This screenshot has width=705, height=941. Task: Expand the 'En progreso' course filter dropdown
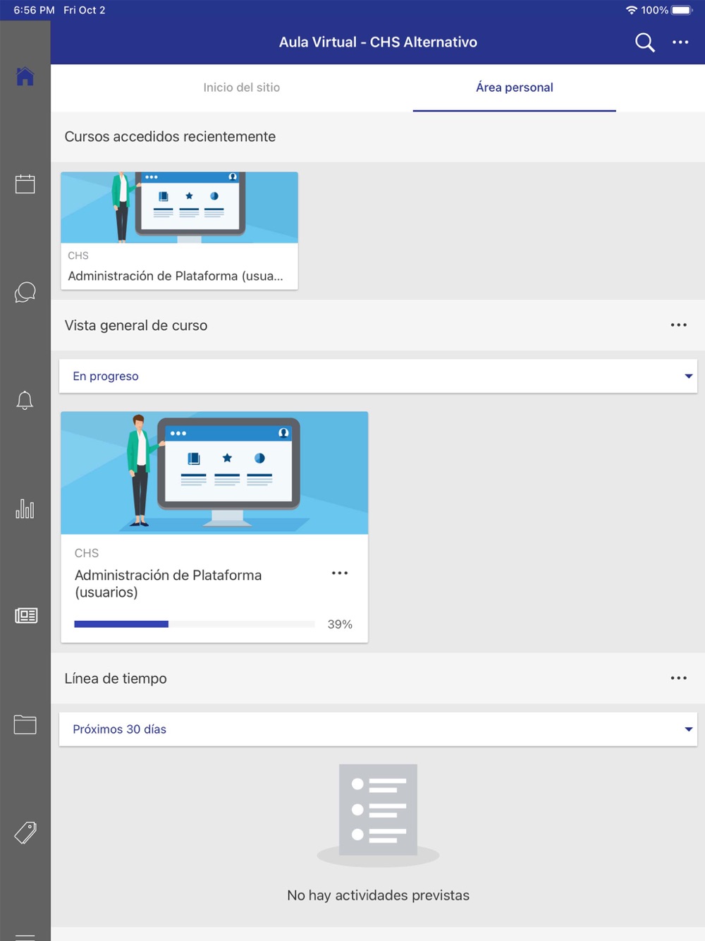(378, 376)
